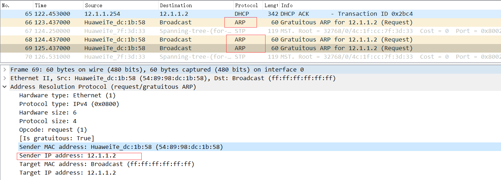Select the Protocol size: 4 field
Image resolution: width=501 pixels, height=180 pixels.
click(48, 121)
